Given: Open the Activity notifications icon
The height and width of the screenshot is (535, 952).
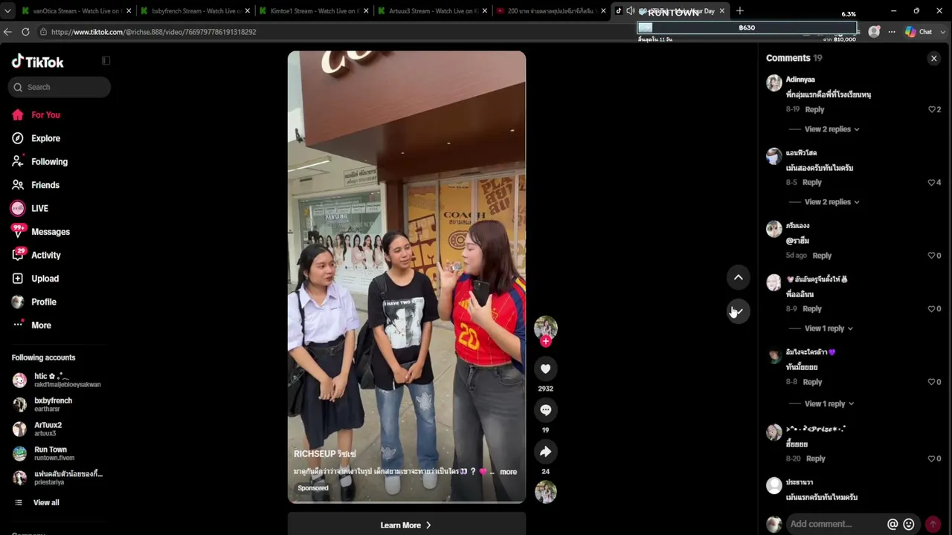Looking at the screenshot, I should pos(18,255).
